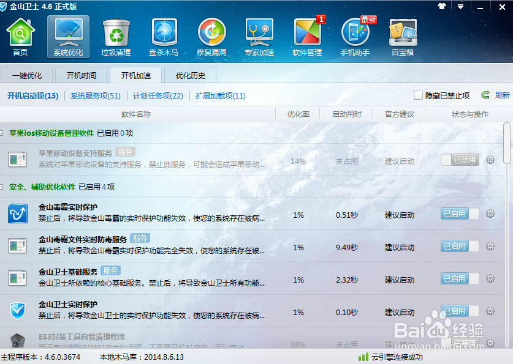Open settings gear for 苹果移动设备支持服务
Image resolution: width=513 pixels, height=364 pixels.
[490, 160]
